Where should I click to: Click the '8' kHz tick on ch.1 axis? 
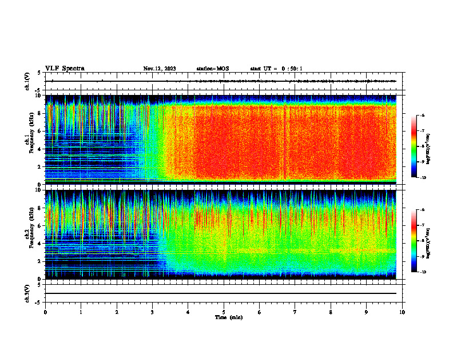(39, 113)
